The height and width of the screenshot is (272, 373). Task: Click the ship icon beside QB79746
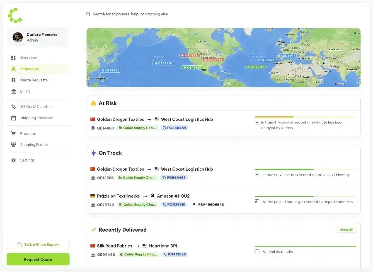(x=93, y=205)
